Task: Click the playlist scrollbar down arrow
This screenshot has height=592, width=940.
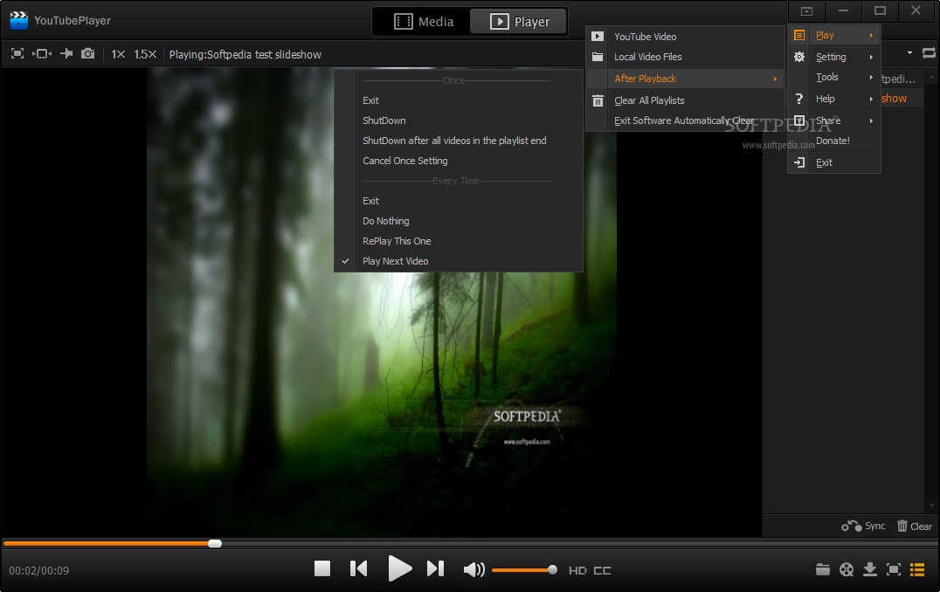Action: pos(931,506)
